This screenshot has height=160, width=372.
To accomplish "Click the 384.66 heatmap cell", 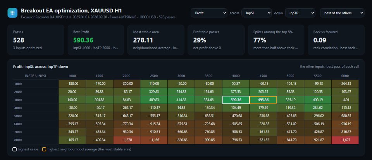I will click(208, 100).
